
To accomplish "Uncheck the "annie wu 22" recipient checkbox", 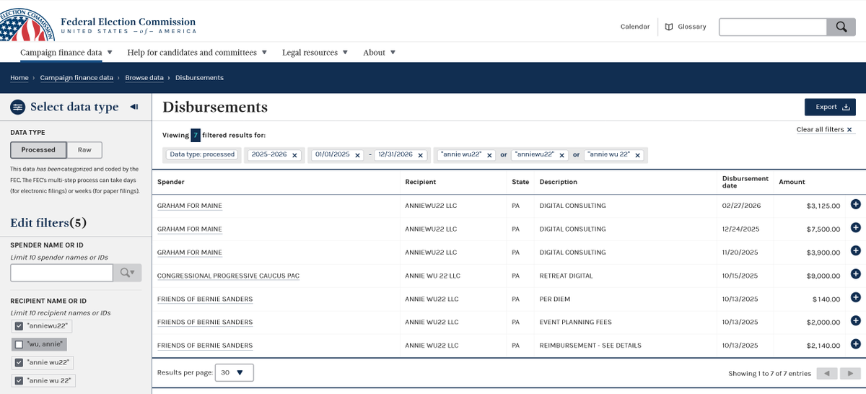I will tap(19, 381).
